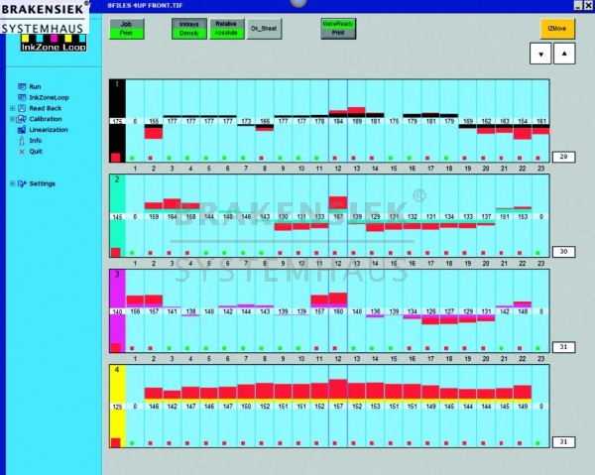
Task: Click the red Quit X icon
Action: coord(22,152)
